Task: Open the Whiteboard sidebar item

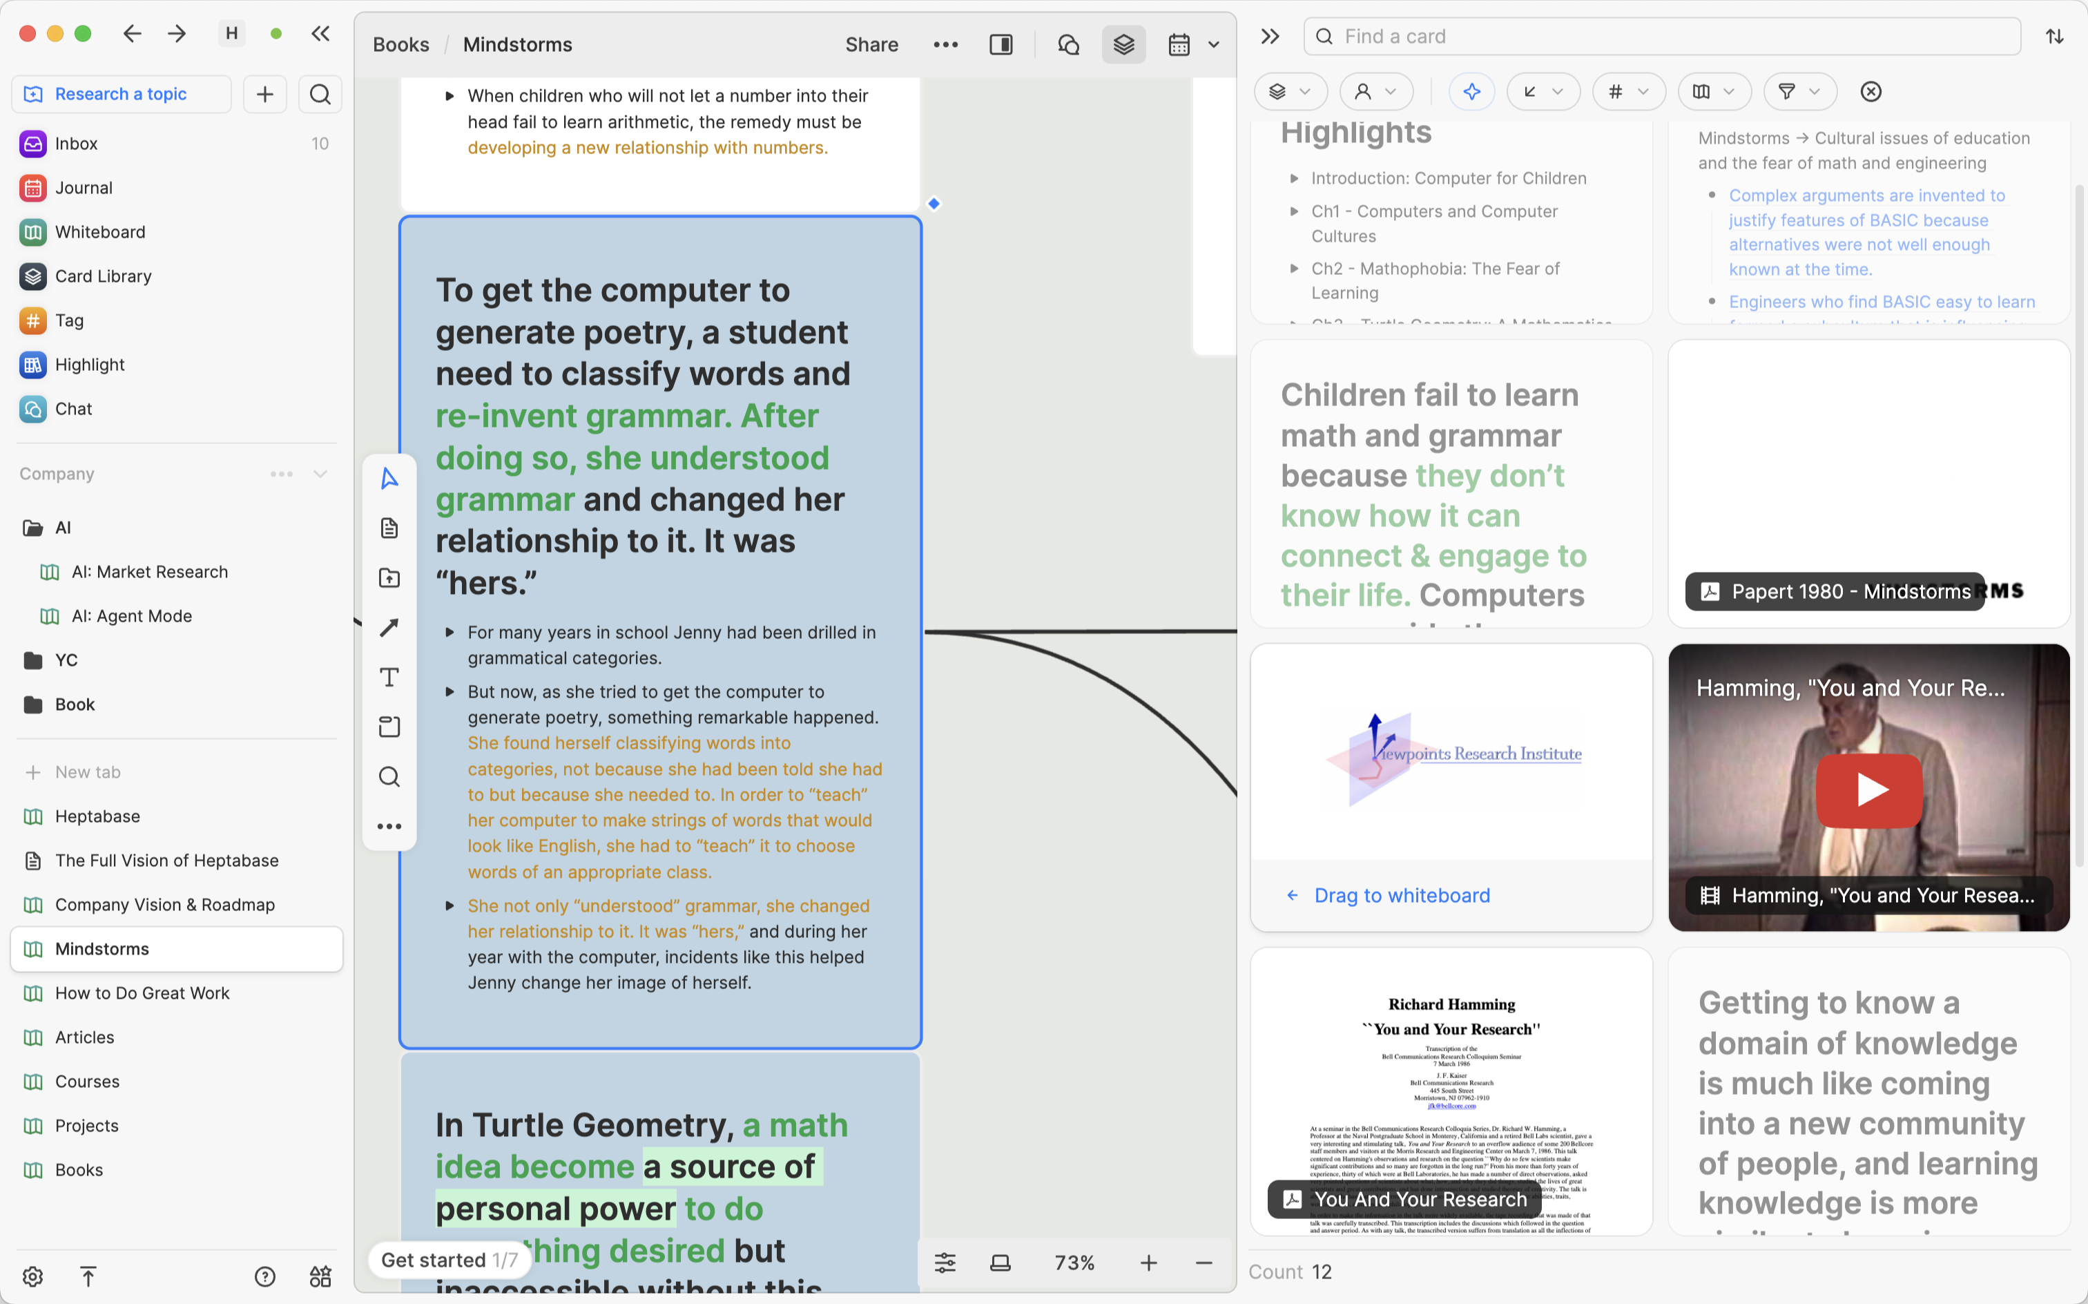Action: tap(100, 232)
